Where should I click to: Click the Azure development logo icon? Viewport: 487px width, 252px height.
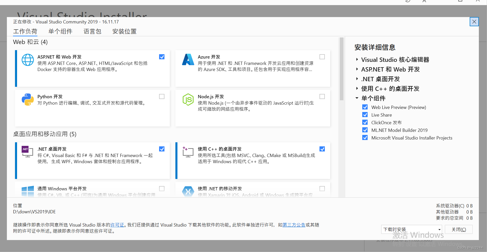(188, 60)
